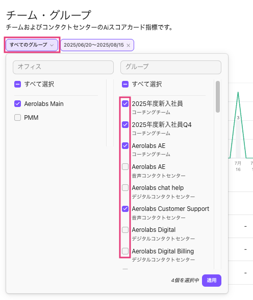Click the Aerolabs chat help label
The image size is (253, 300).
pyautogui.click(x=158, y=188)
